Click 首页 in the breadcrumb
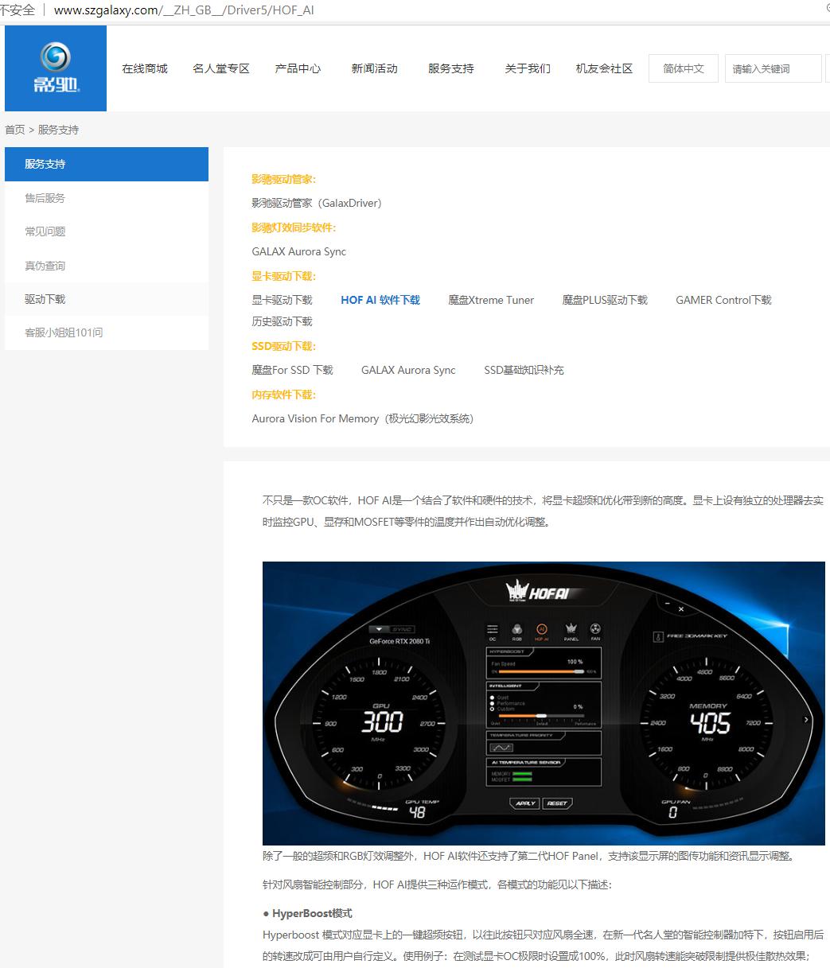 click(15, 130)
